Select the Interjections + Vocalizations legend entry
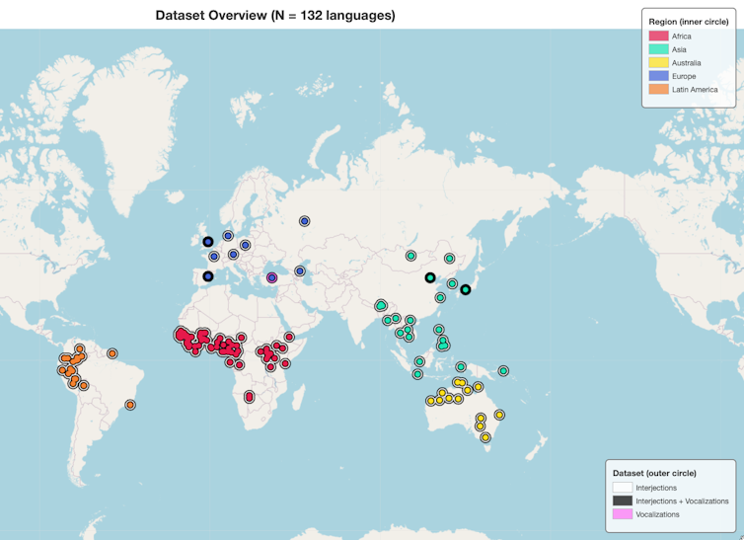The image size is (744, 540). pyautogui.click(x=682, y=501)
